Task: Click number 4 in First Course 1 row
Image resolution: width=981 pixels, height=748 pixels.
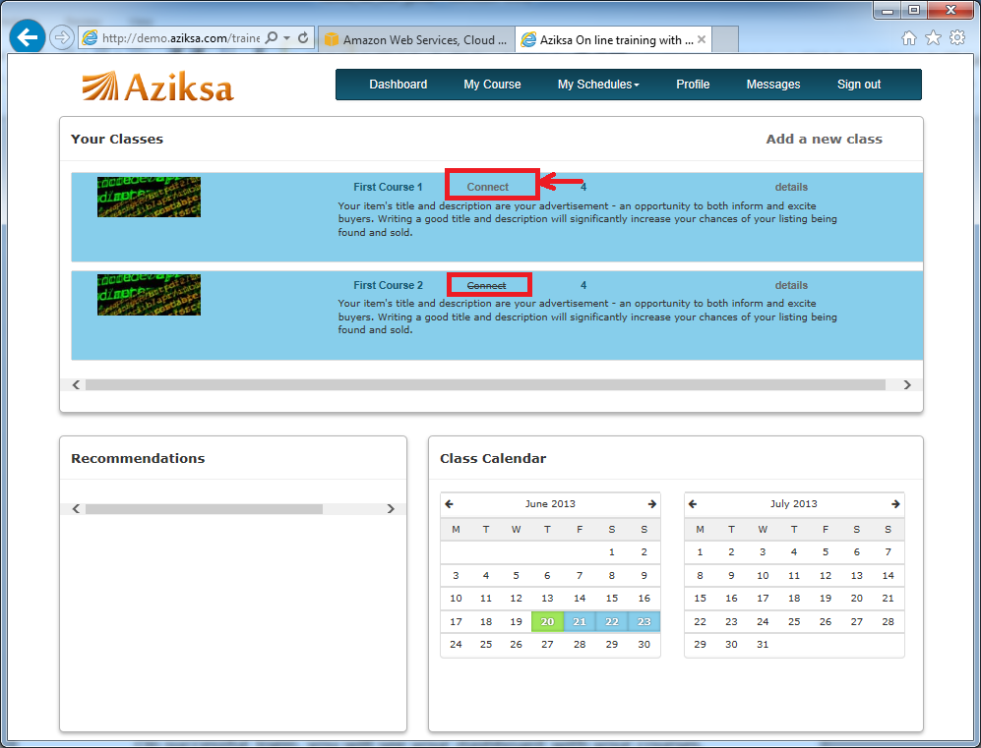Action: tap(583, 187)
